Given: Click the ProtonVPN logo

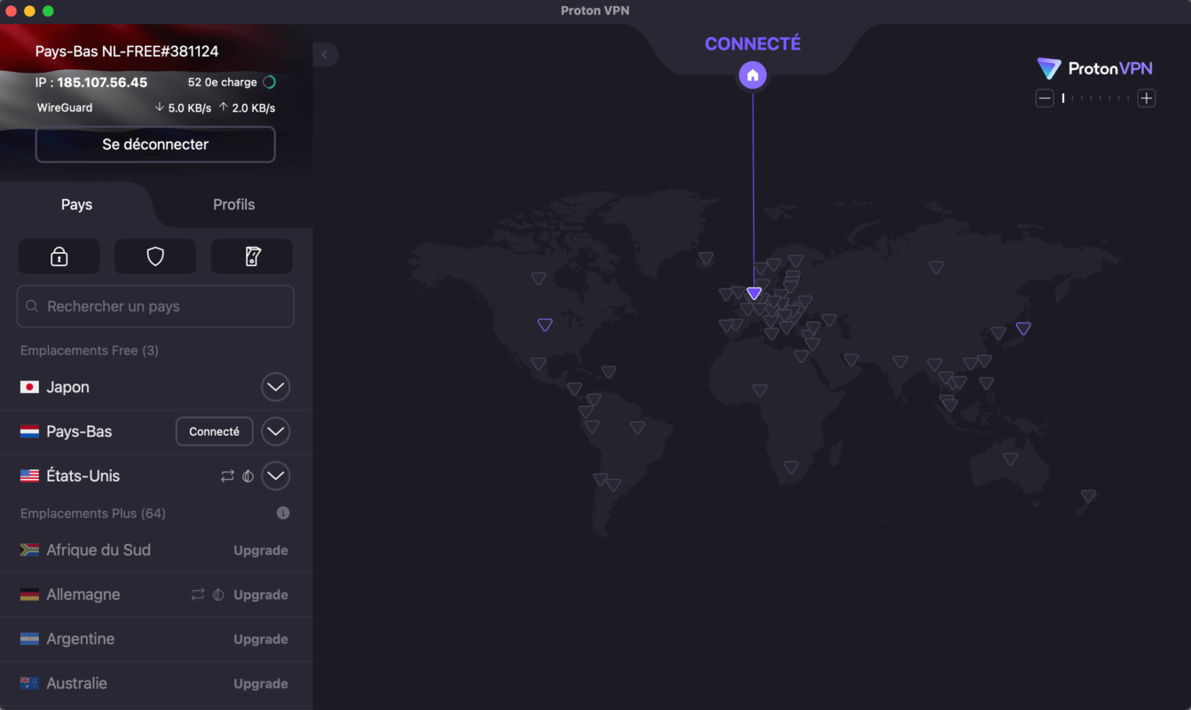Looking at the screenshot, I should pos(1095,68).
